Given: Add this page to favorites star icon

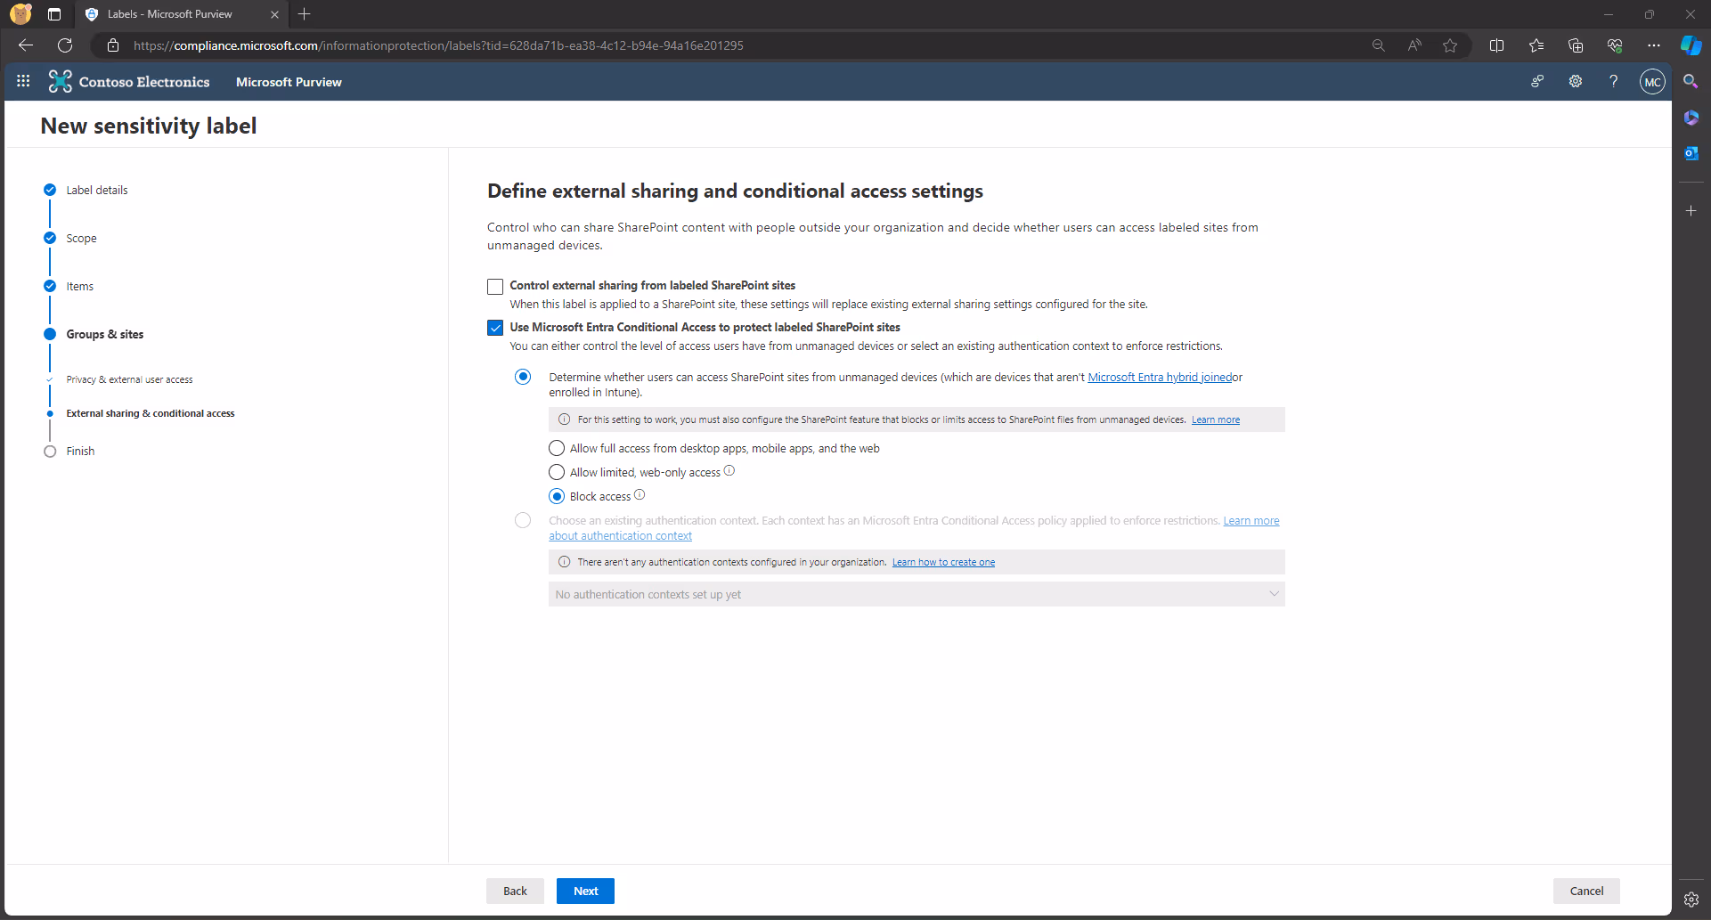Looking at the screenshot, I should point(1450,45).
